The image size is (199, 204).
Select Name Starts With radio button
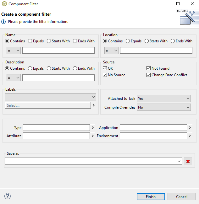pyautogui.click(x=49, y=41)
